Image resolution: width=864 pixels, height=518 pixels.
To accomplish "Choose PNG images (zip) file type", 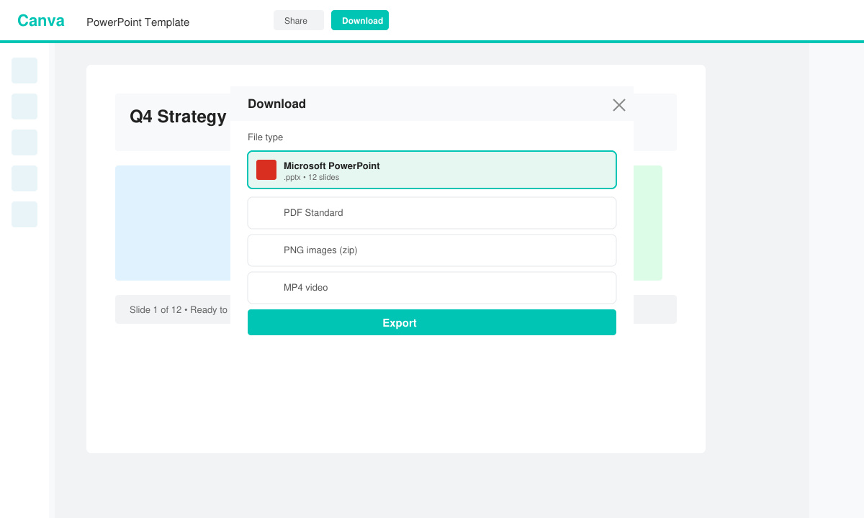I will pos(432,250).
